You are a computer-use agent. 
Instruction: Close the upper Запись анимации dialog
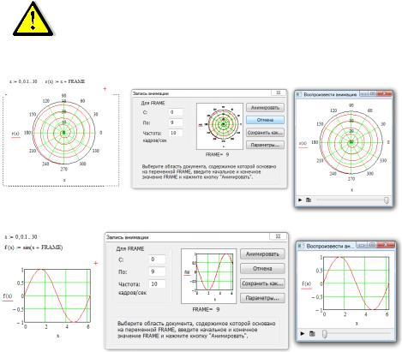pyautogui.click(x=278, y=92)
